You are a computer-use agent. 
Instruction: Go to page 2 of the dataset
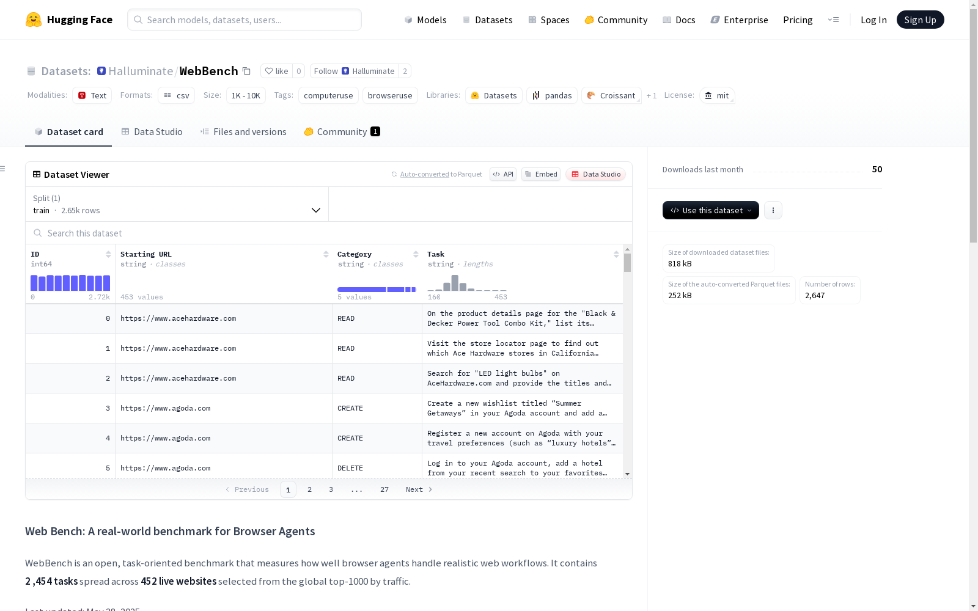pyautogui.click(x=310, y=489)
